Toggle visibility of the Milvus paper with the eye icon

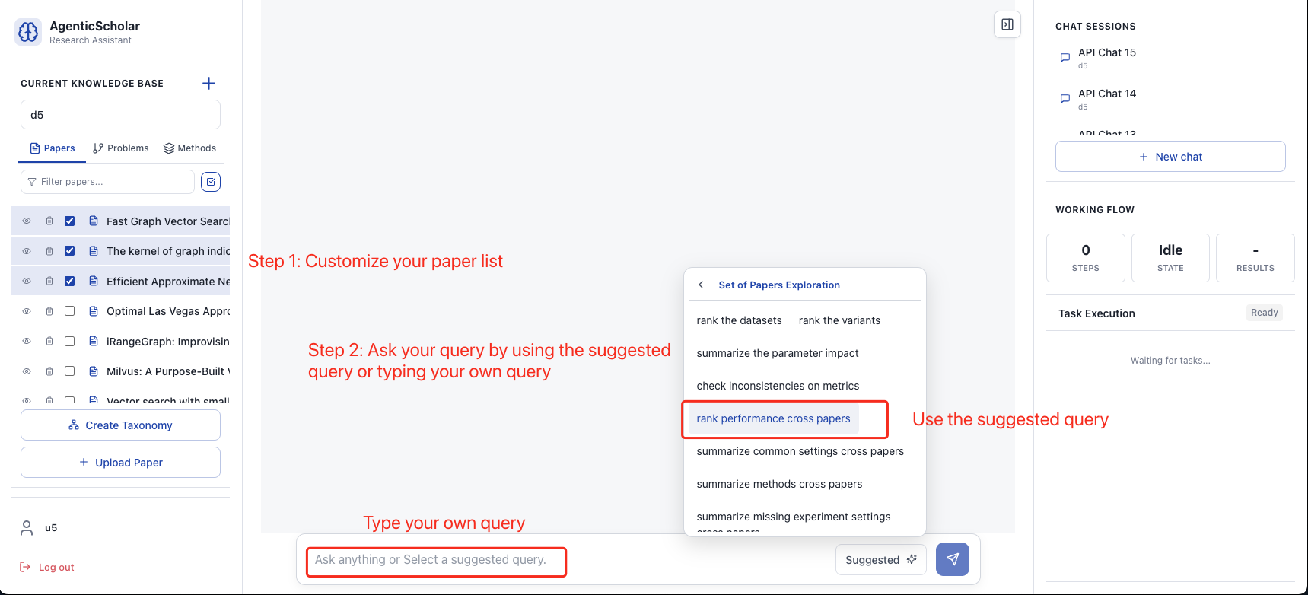tap(26, 371)
